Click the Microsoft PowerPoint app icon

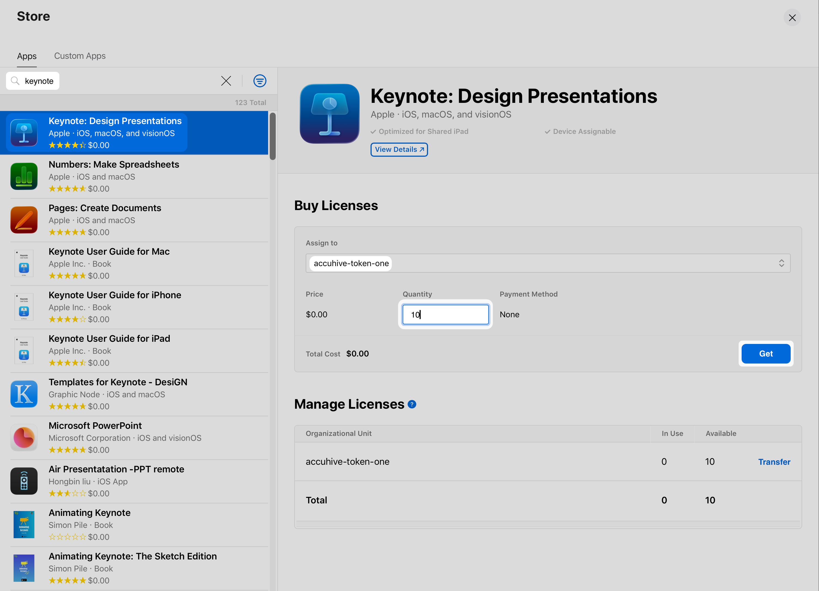(24, 438)
